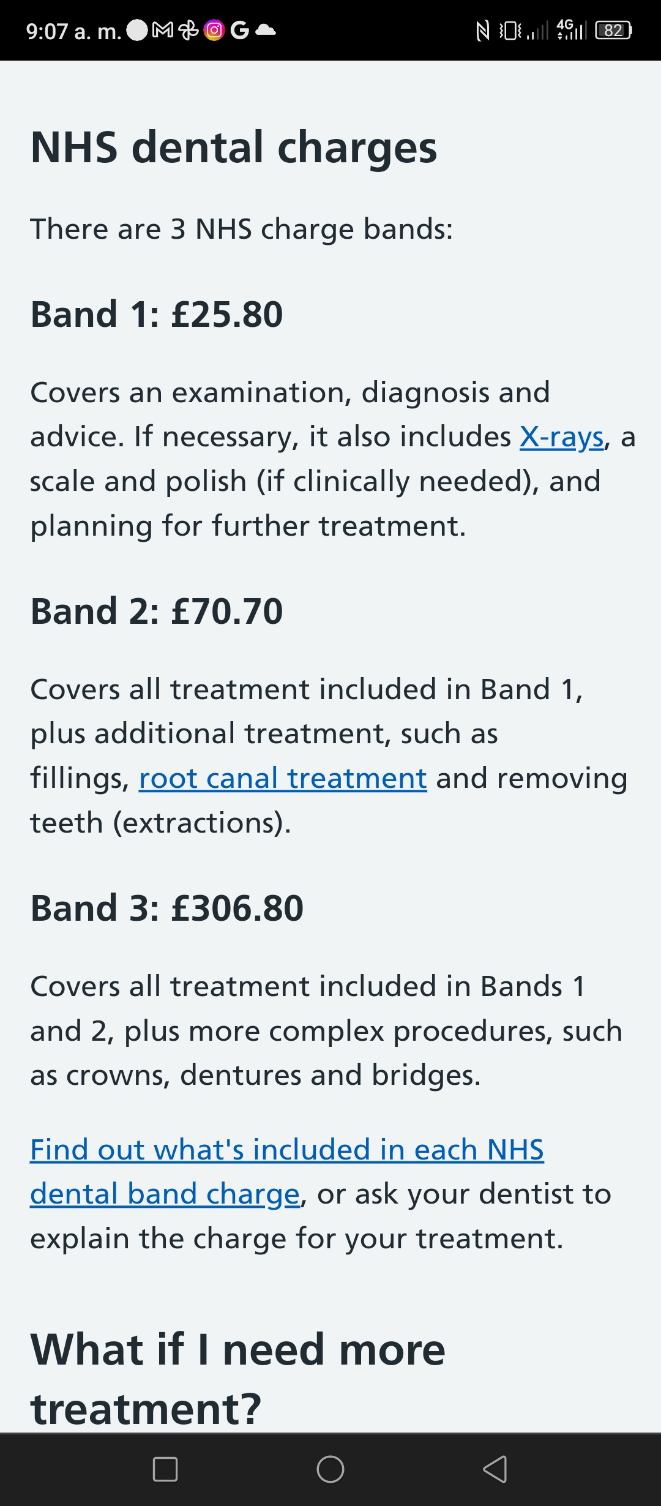
Task: Tap the vibrate mode status icon
Action: click(510, 30)
